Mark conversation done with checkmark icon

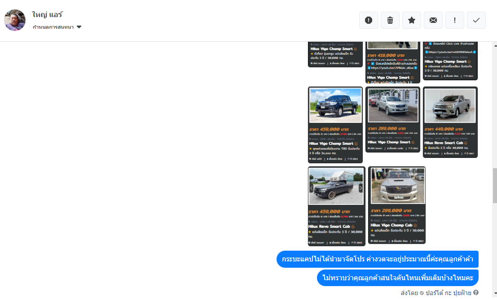click(476, 20)
